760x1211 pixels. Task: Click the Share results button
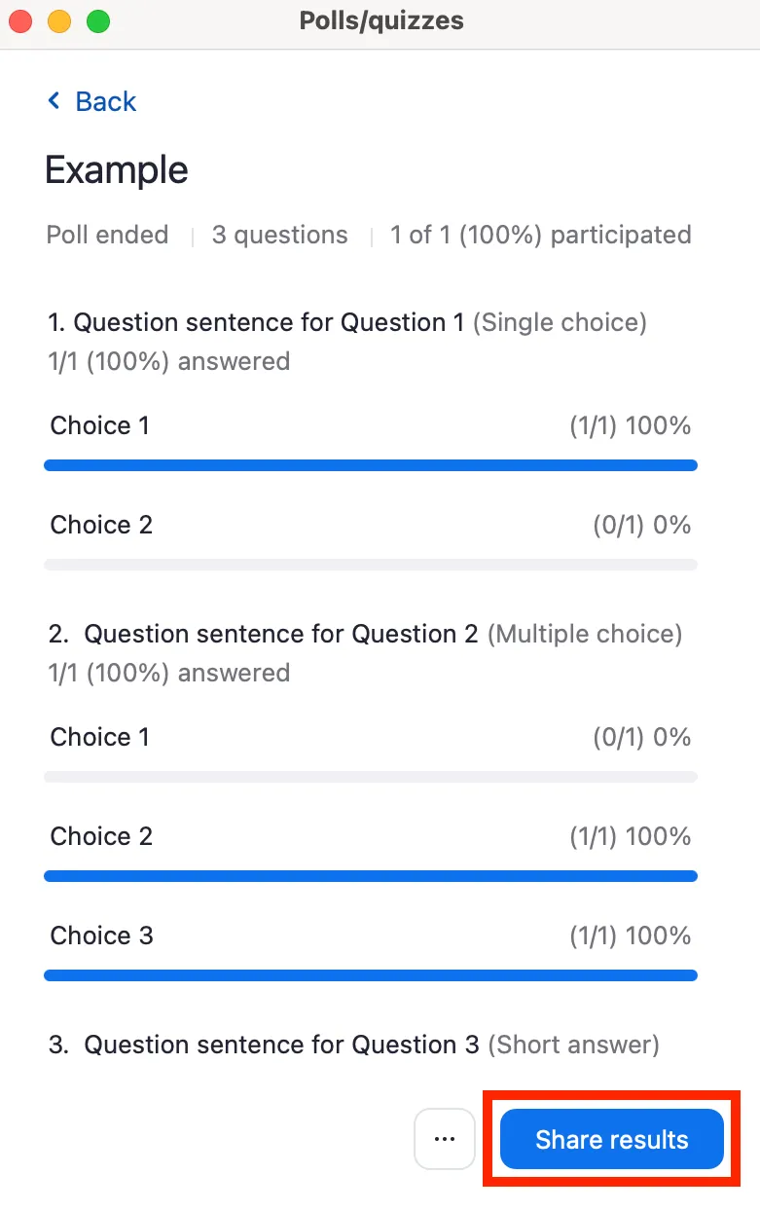pyautogui.click(x=611, y=1139)
